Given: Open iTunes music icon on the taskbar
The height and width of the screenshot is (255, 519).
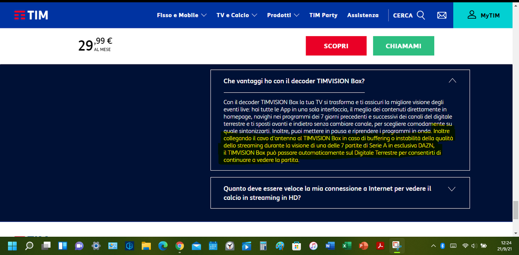Looking at the screenshot, I should pos(313,246).
